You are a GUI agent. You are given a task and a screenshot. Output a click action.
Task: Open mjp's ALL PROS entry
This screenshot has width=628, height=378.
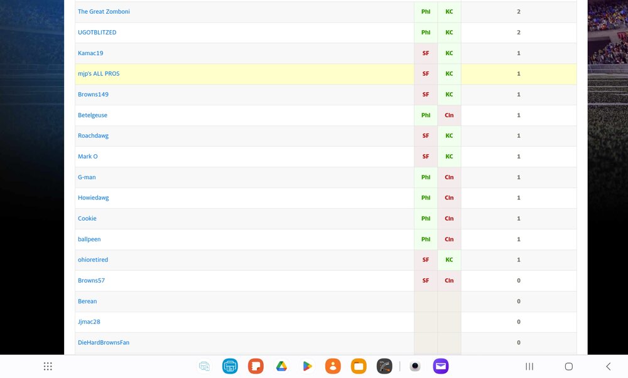[99, 73]
